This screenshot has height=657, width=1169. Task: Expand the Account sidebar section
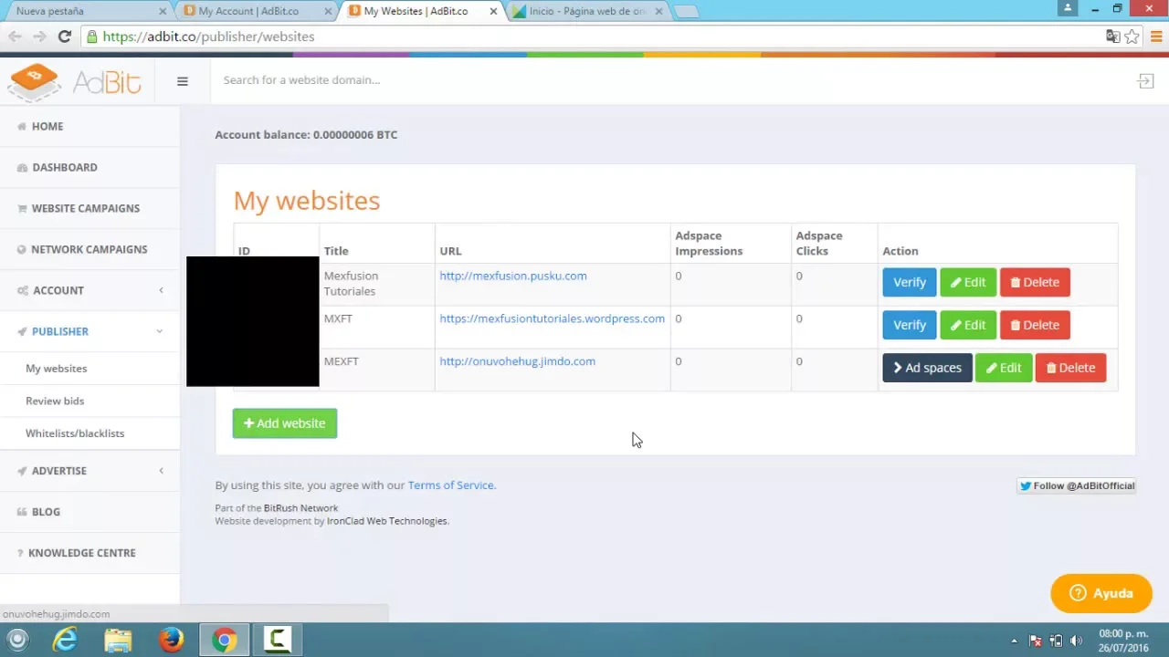coord(90,290)
